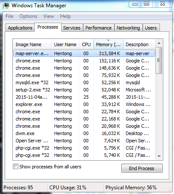Viewport: 174px width, 194px height.
Task: Sort by User Name column header
Action: click(x=65, y=44)
